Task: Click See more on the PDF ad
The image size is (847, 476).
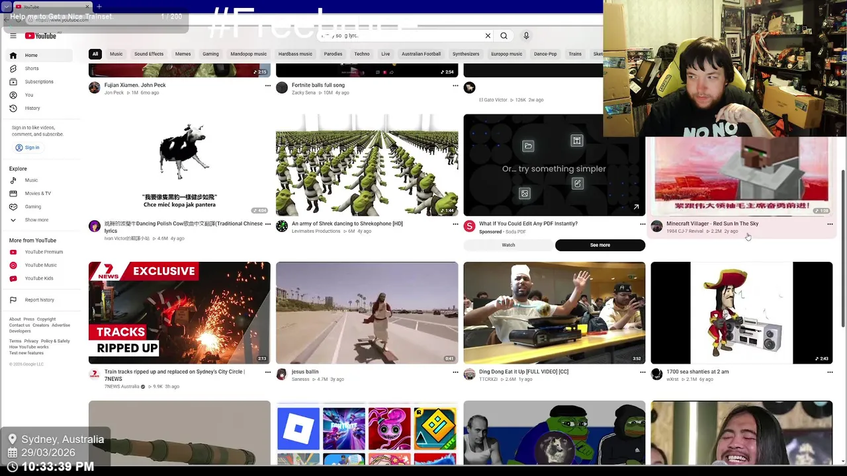Action: click(x=600, y=245)
